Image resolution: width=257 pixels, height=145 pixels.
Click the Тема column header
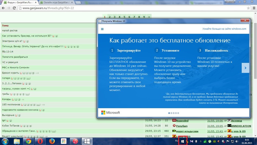pos(5,26)
